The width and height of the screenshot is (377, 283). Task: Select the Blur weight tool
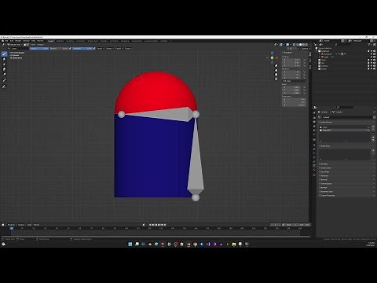[x=4, y=59]
